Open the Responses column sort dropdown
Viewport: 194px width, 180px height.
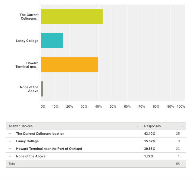[182, 126]
